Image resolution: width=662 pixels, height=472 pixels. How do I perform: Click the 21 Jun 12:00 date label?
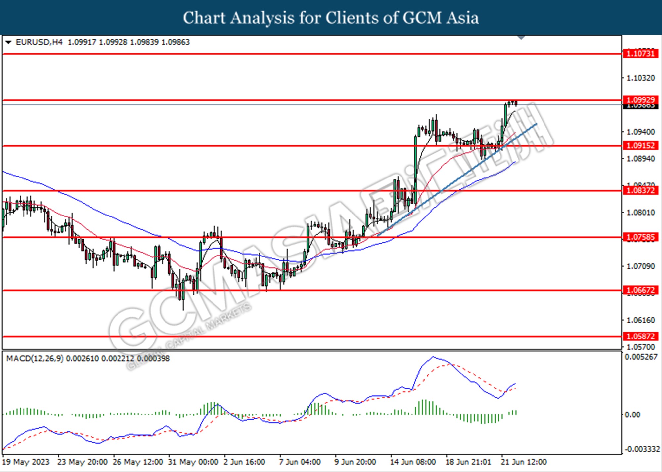point(524,462)
